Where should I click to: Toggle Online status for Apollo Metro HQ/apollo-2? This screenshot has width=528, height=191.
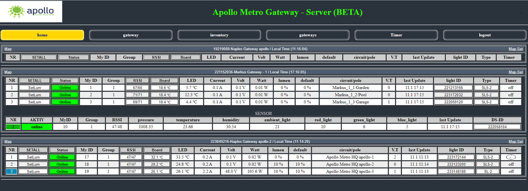62,164
